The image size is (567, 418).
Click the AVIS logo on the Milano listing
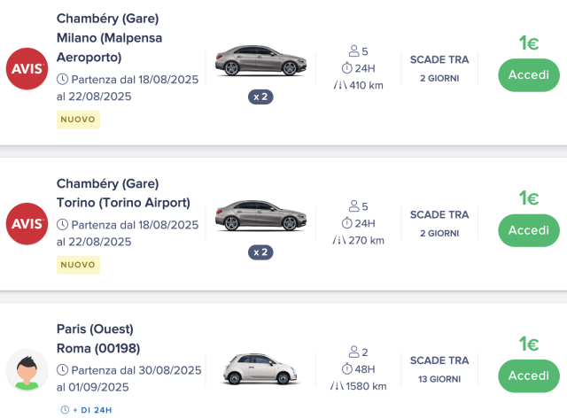pos(27,69)
